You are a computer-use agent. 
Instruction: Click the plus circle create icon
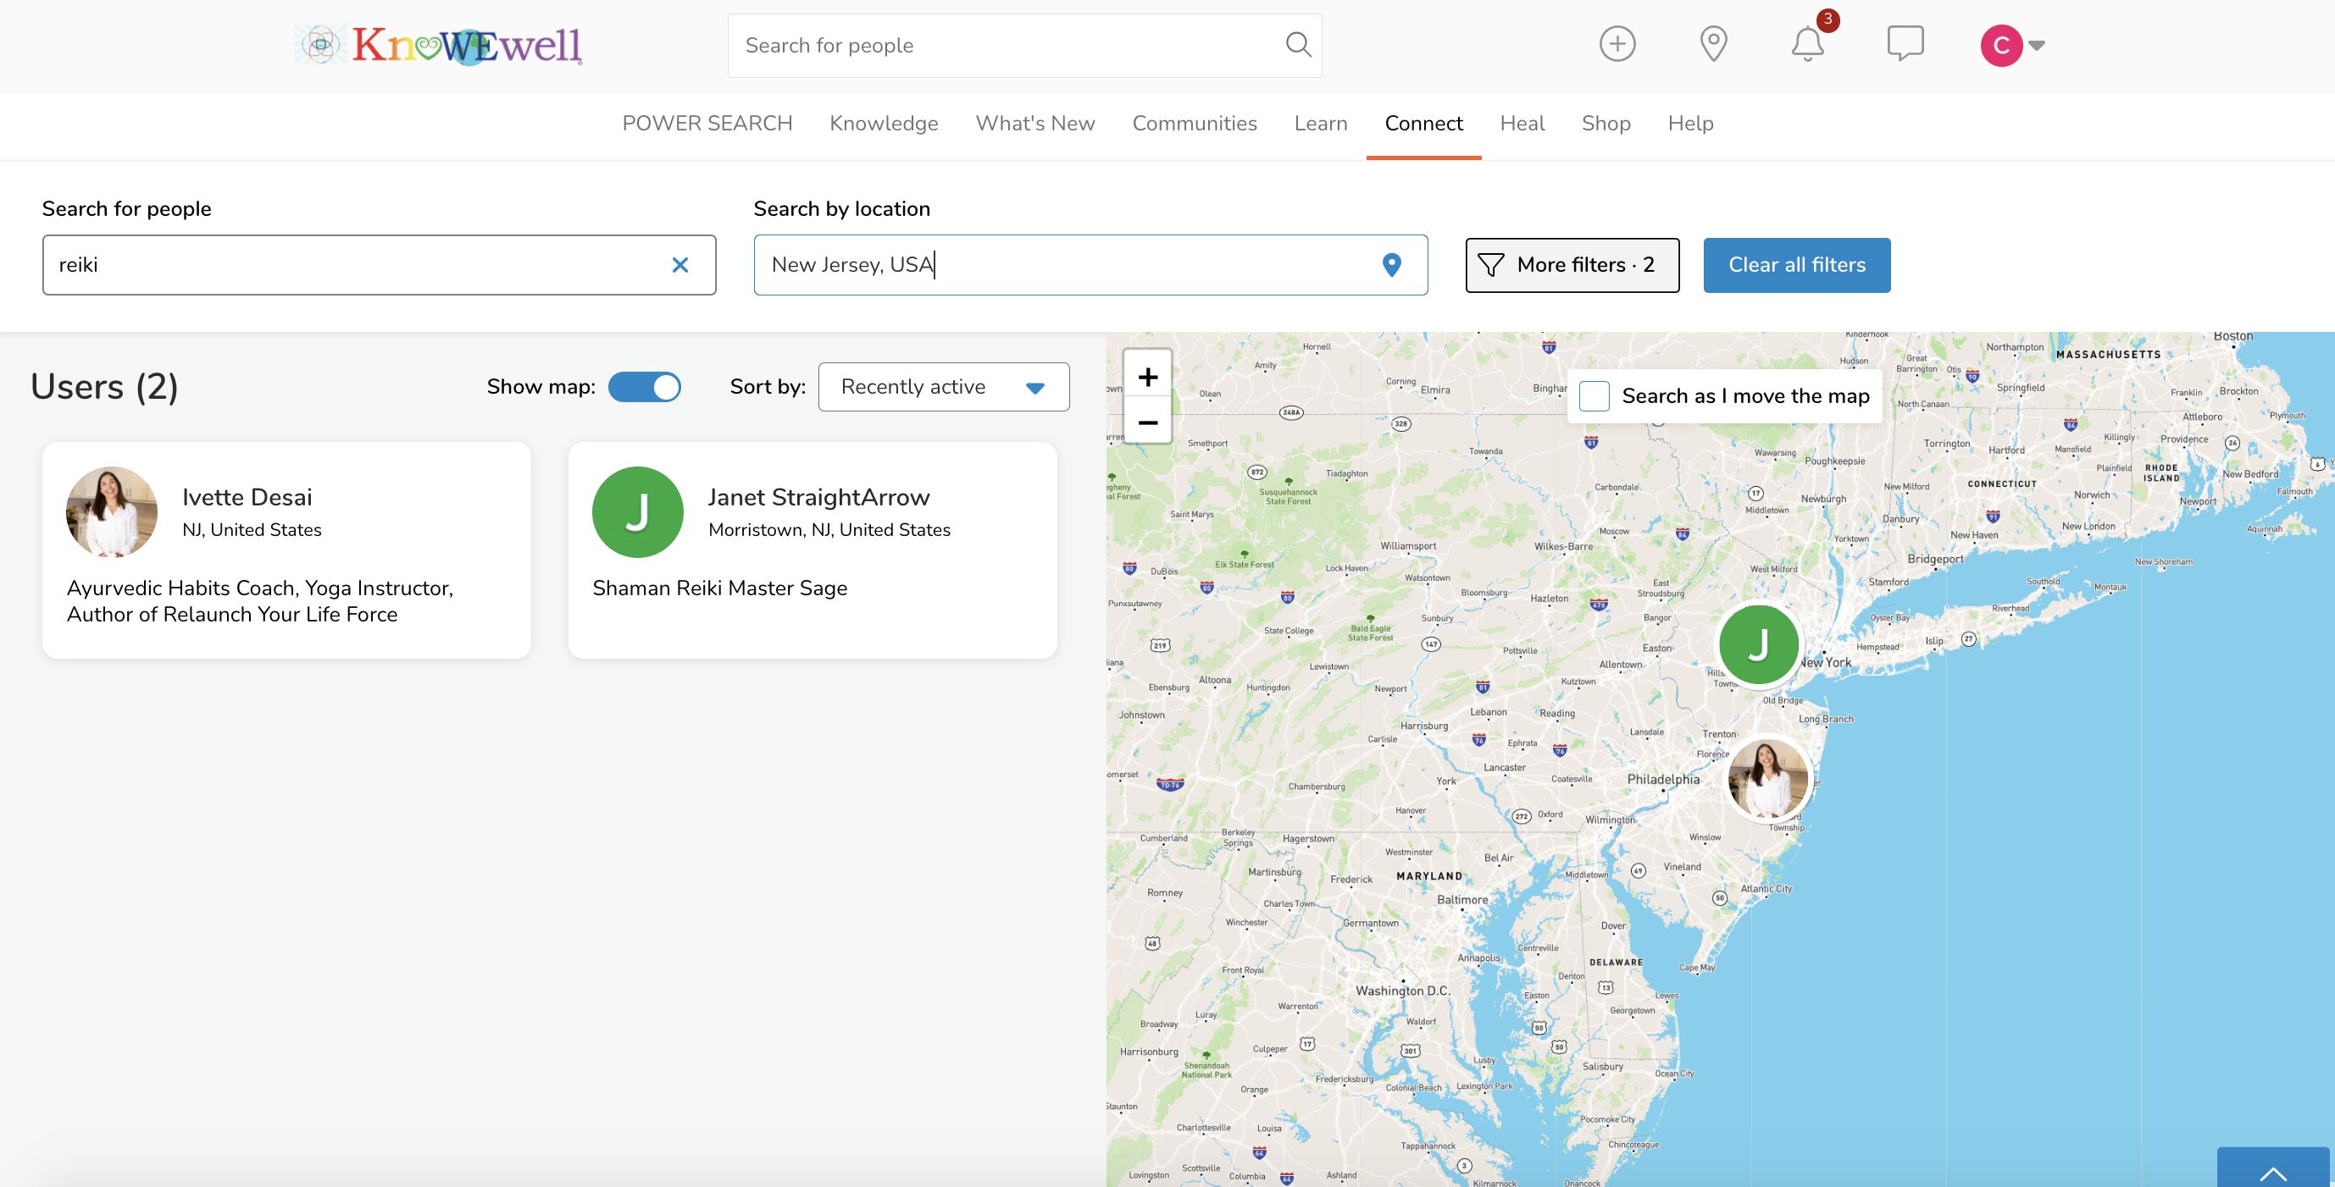1617,44
